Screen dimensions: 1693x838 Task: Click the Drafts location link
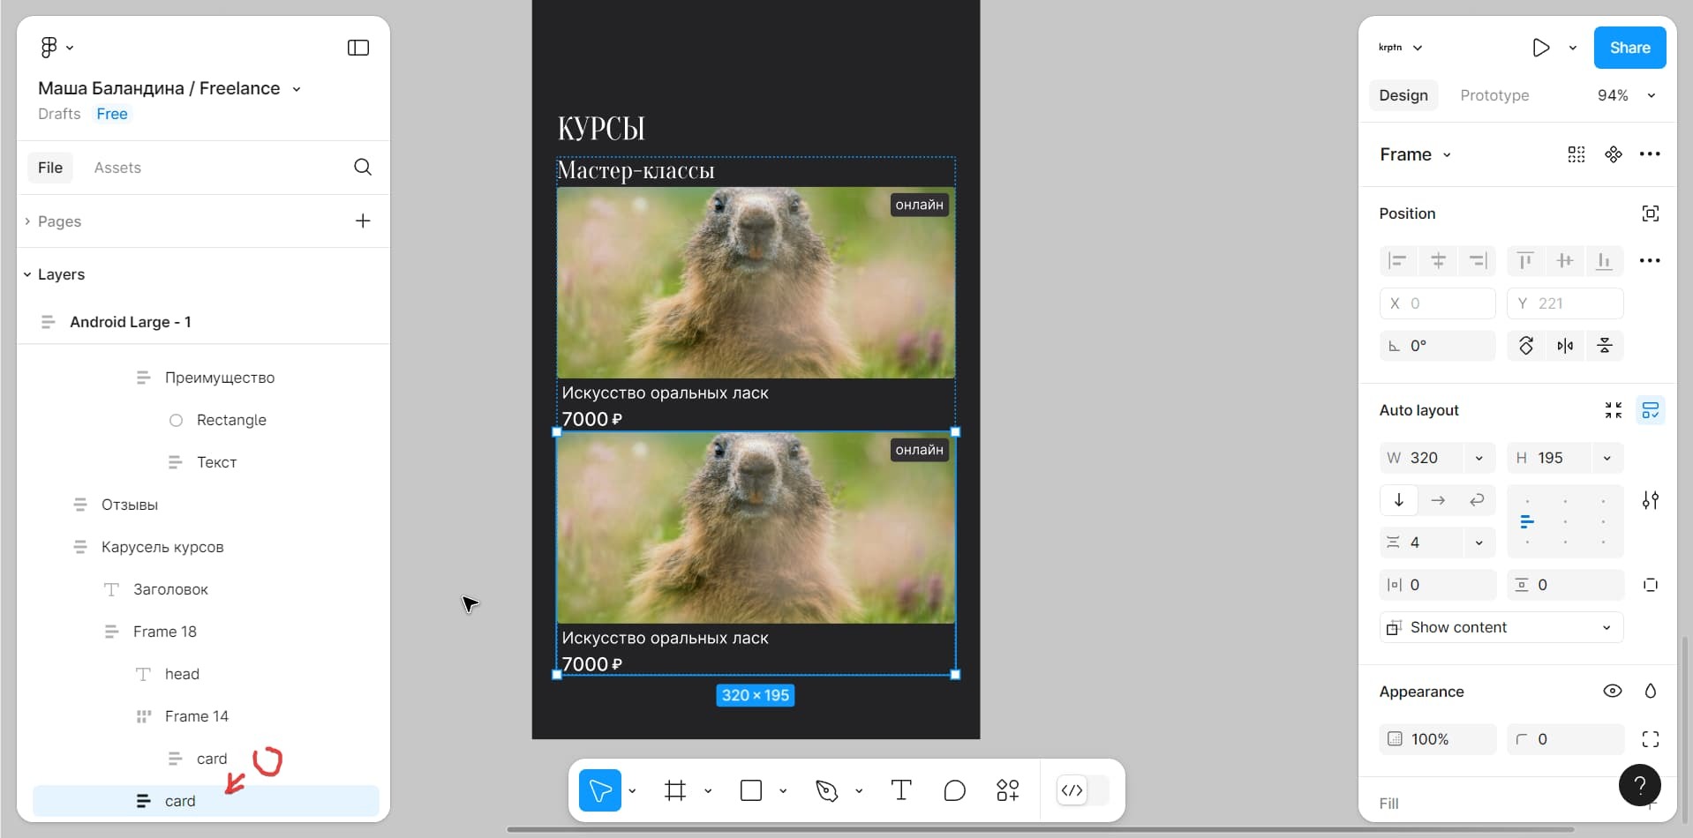[59, 114]
